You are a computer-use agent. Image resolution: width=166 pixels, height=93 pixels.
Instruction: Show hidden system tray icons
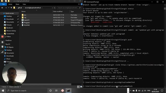131,91
